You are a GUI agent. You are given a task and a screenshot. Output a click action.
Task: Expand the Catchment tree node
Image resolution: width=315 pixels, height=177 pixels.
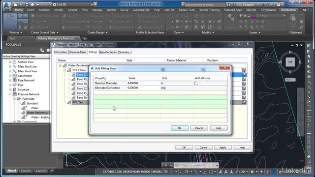click(10, 76)
